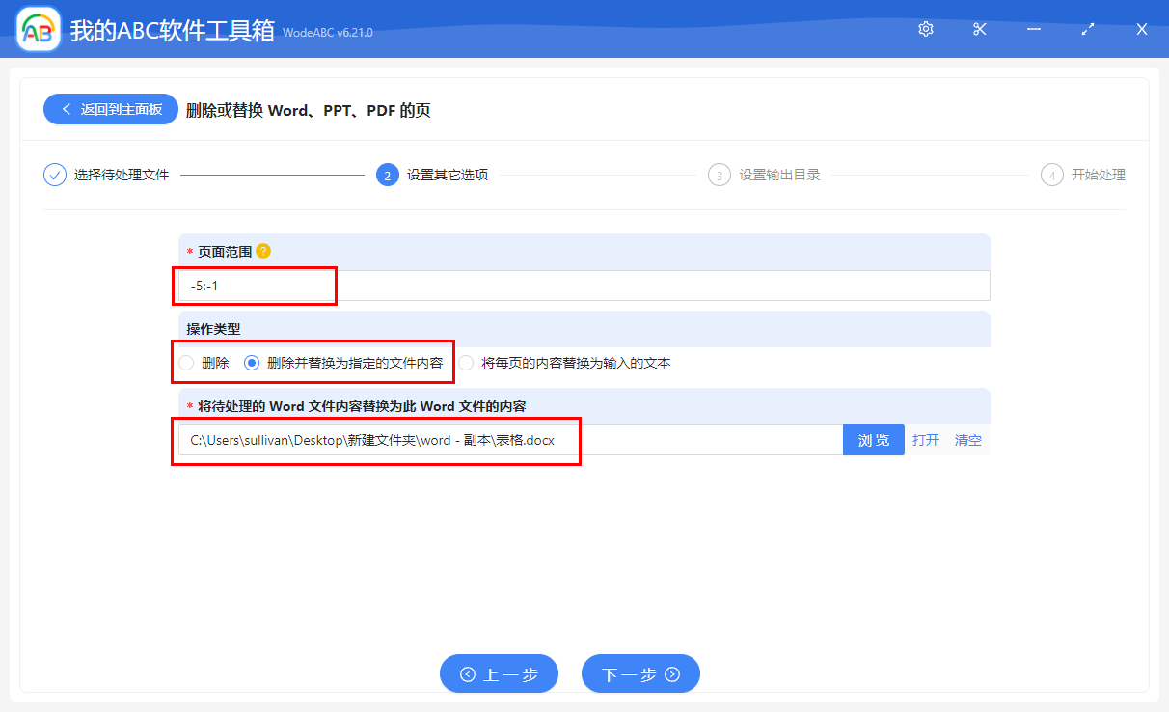
Task: Click the 清空 link to clear path
Action: tap(967, 439)
